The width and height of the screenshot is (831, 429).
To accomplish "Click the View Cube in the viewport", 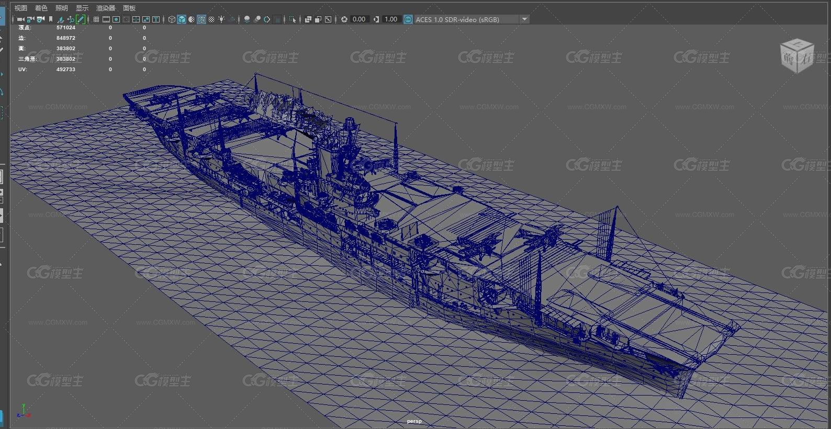I will [x=796, y=55].
